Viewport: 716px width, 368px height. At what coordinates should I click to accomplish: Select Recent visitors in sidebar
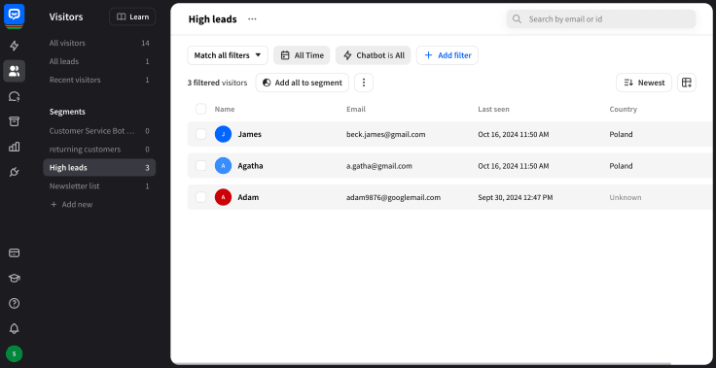pos(99,80)
